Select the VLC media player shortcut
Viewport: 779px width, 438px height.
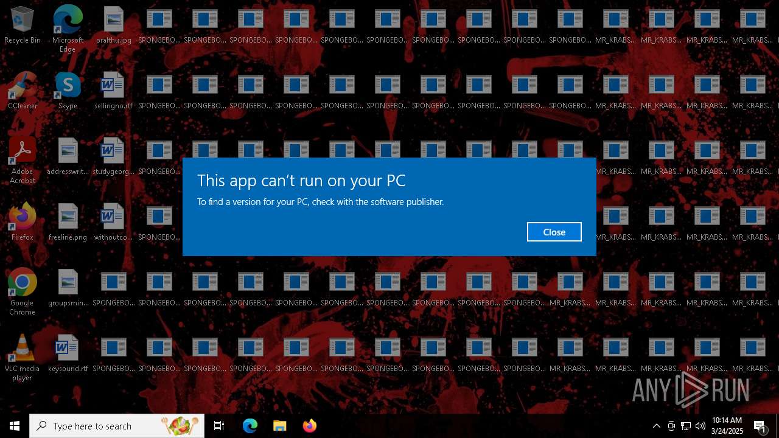23,358
